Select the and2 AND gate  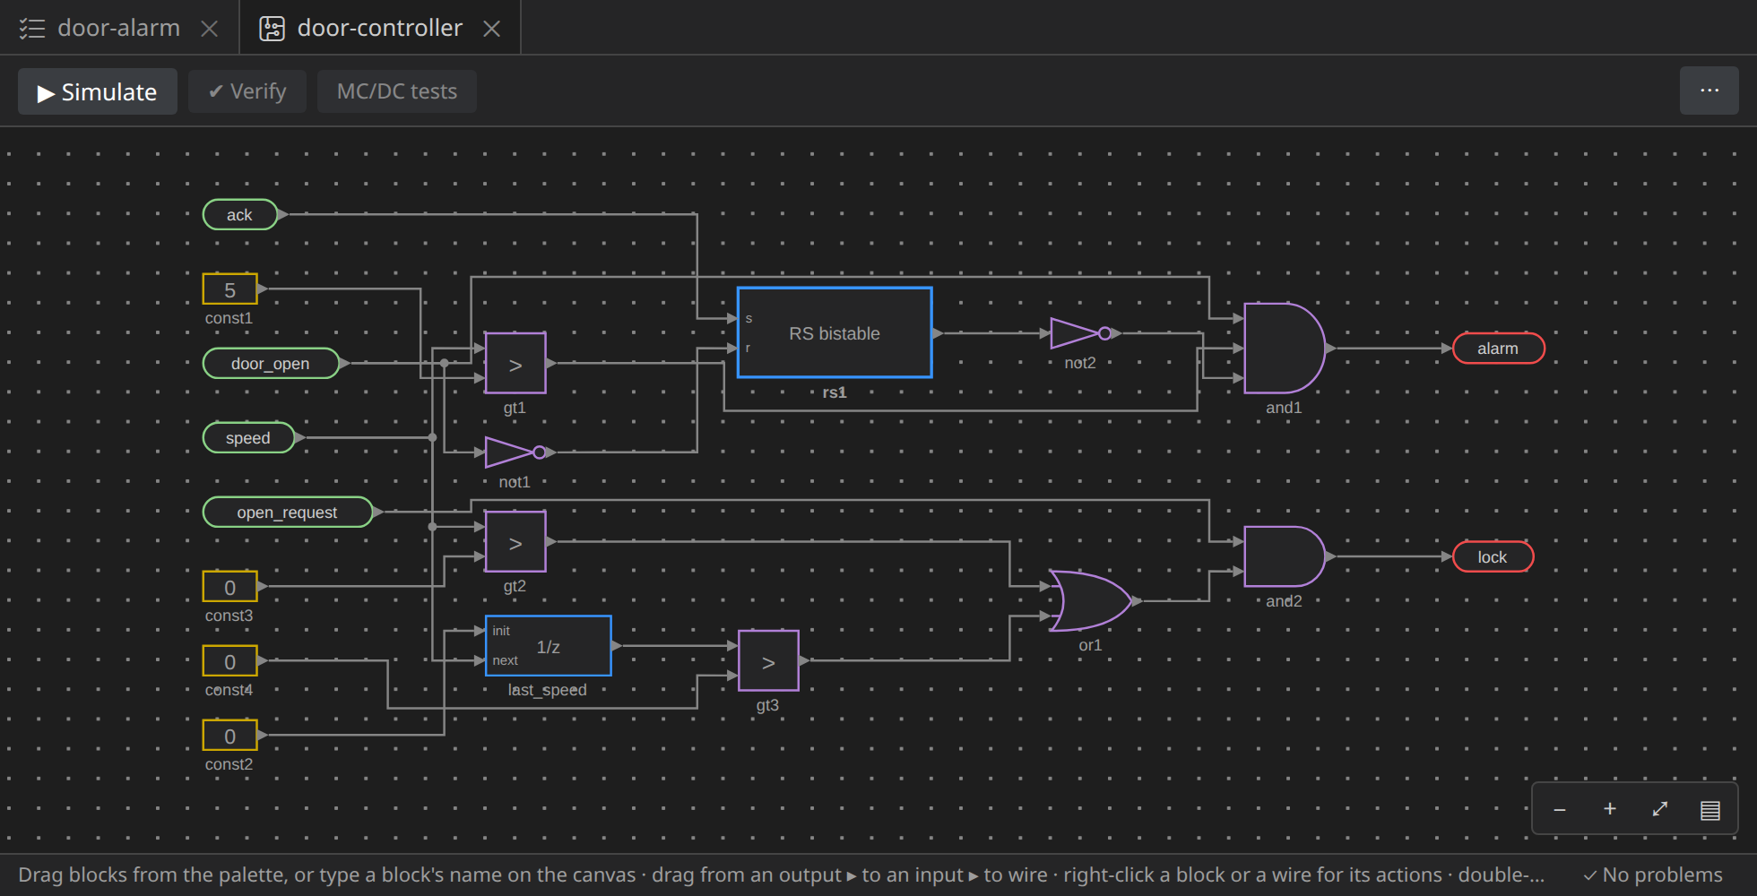click(x=1284, y=556)
